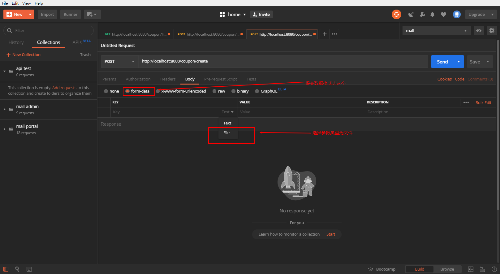The image size is (500, 274).
Task: Click the home workspace grid icon
Action: pos(222,14)
